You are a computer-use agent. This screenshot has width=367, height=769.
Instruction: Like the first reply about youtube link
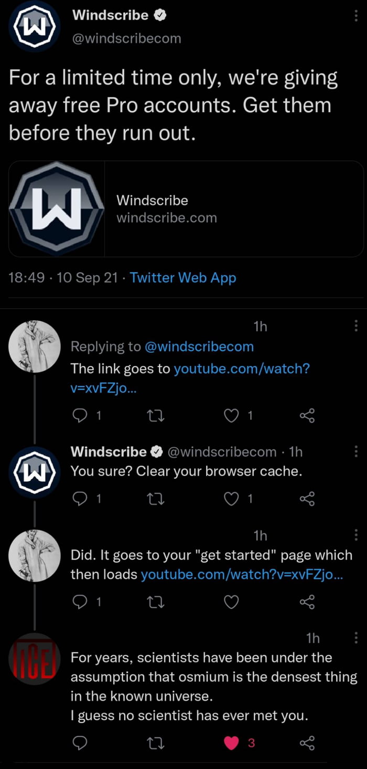click(231, 416)
